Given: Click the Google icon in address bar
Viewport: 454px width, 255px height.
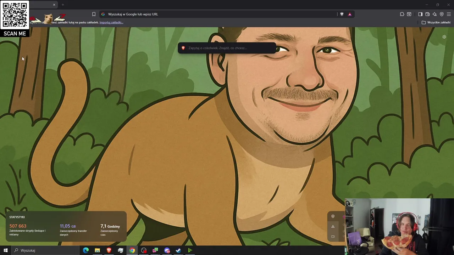Looking at the screenshot, I should 103,14.
